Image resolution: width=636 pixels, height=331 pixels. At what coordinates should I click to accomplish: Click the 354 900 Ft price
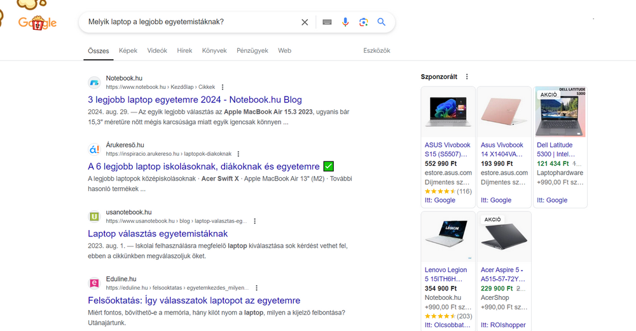coord(441,288)
